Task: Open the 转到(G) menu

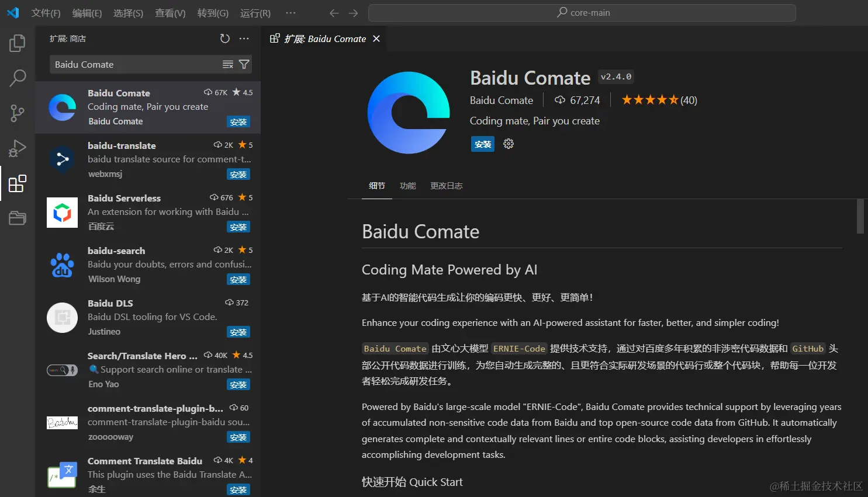Action: (x=213, y=13)
